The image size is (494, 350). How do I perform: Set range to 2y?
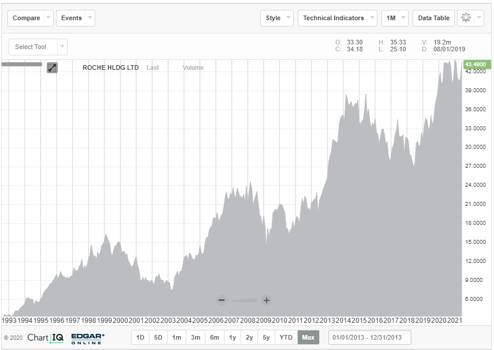pos(249,337)
